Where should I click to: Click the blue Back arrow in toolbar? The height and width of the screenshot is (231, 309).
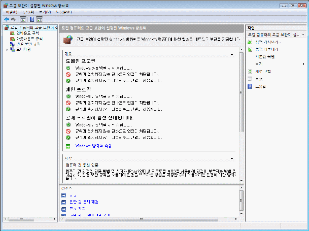[7, 19]
